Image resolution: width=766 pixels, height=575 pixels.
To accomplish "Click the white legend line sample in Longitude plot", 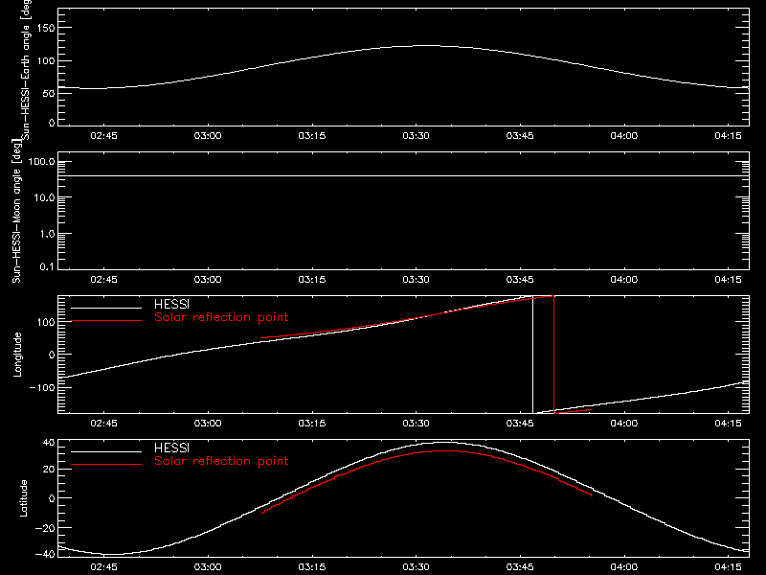I will (x=106, y=308).
